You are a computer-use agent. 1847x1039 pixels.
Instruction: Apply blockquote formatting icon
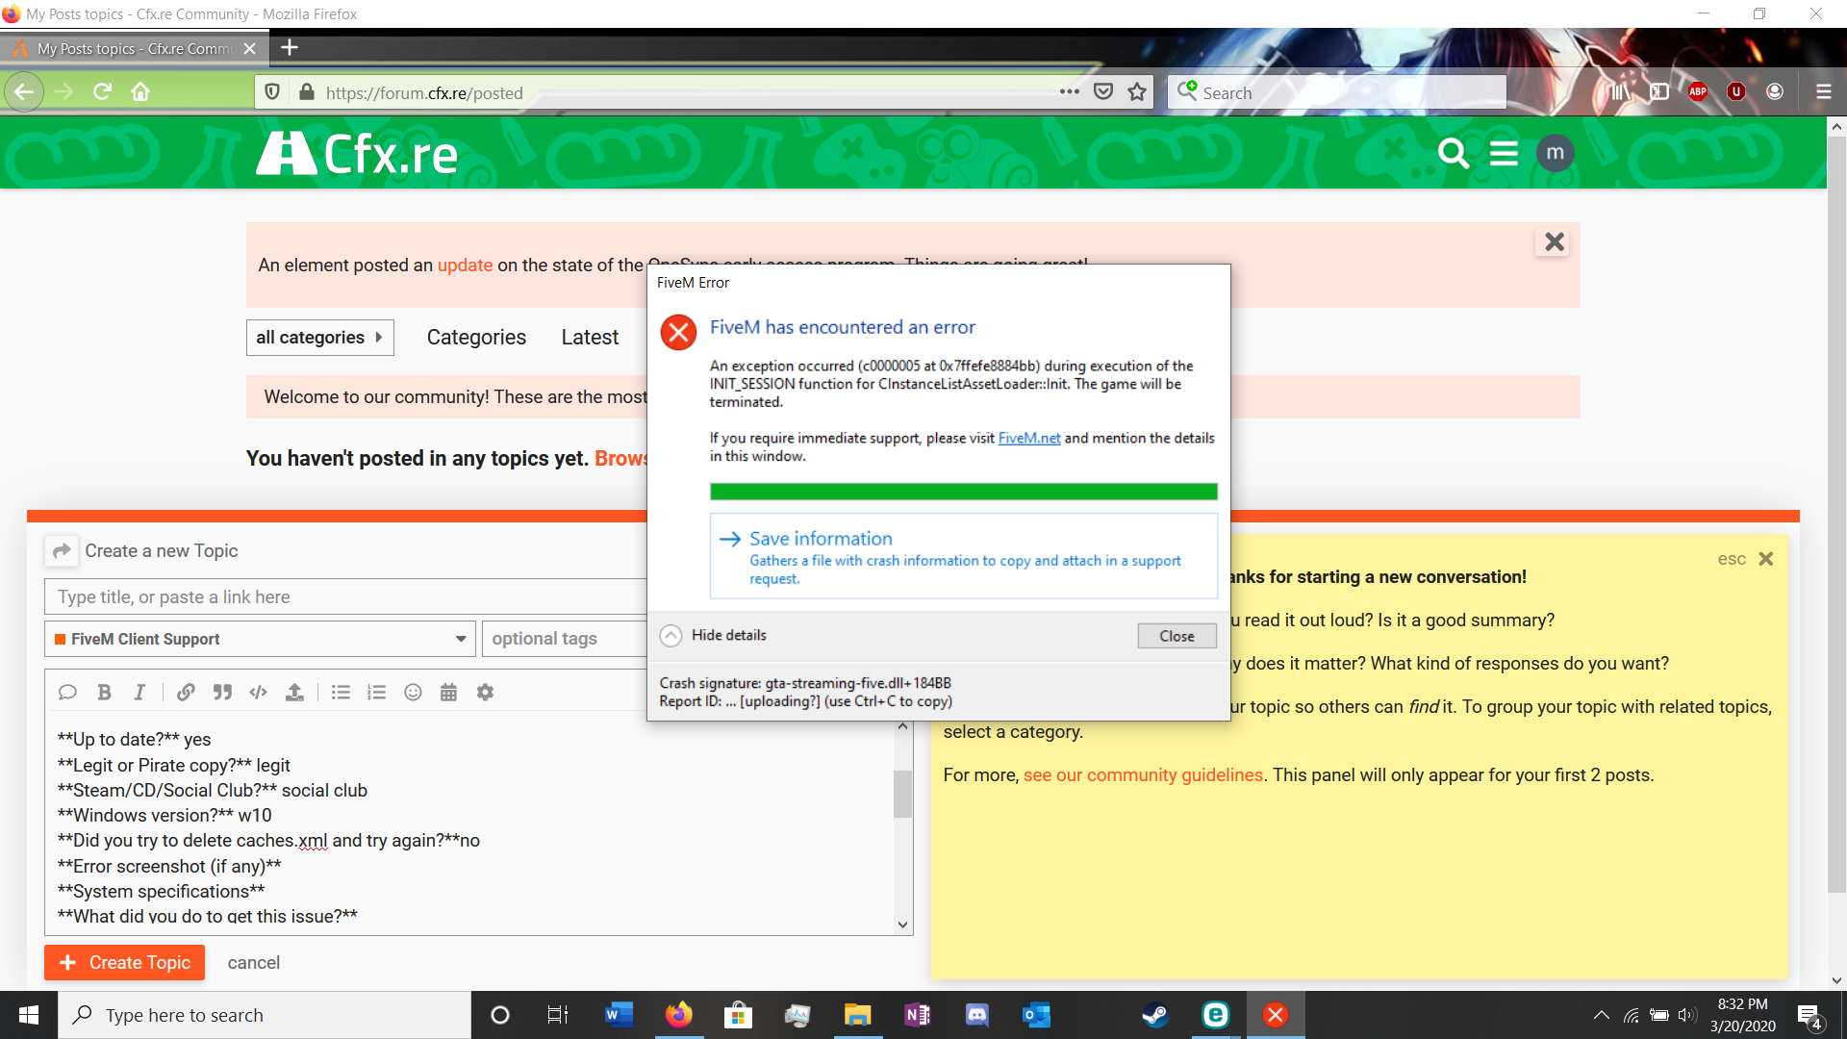tap(222, 693)
